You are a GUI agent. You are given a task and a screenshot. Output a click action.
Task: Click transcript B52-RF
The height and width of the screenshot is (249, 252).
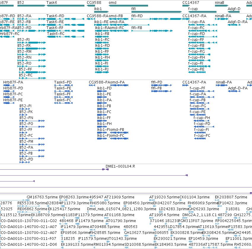[25, 69]
